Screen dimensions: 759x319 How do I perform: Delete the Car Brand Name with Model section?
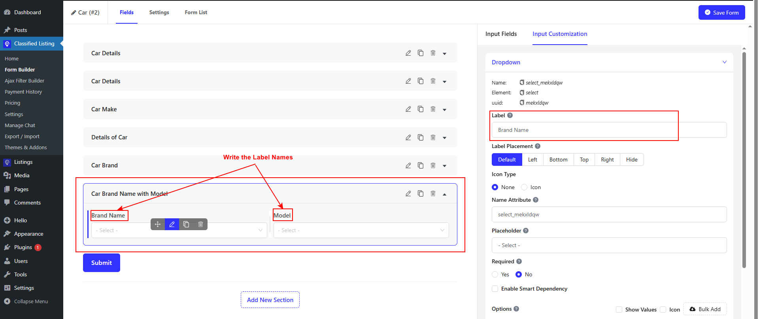tap(433, 193)
